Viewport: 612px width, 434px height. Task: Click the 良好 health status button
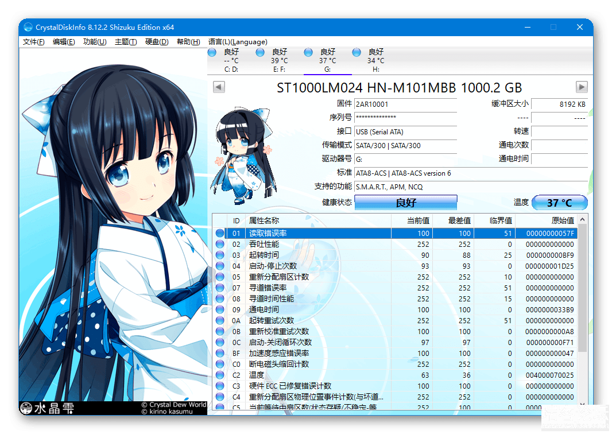tap(405, 203)
